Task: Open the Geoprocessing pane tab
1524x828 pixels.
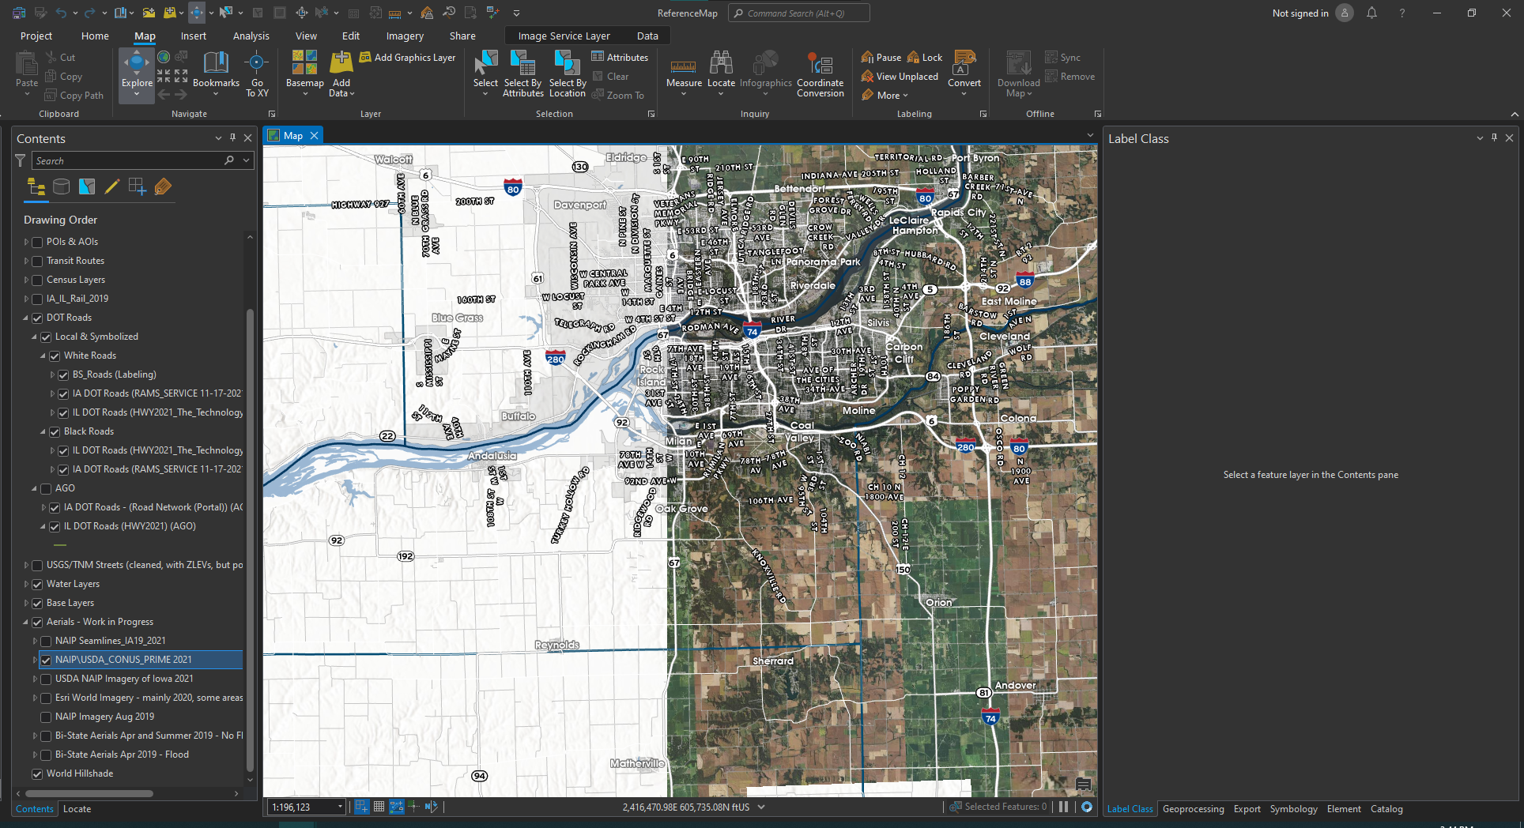Action: tap(1193, 808)
